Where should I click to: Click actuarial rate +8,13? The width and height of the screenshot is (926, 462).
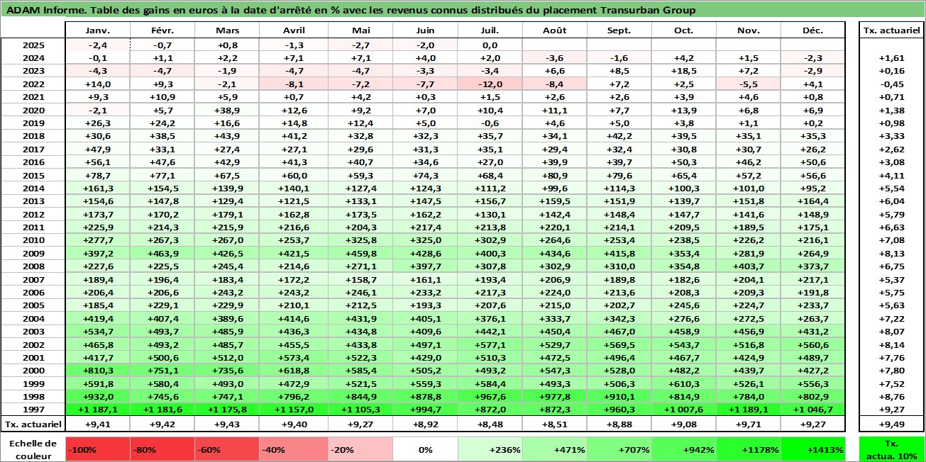891,253
